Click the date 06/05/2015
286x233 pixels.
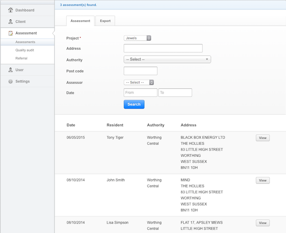[76, 138]
